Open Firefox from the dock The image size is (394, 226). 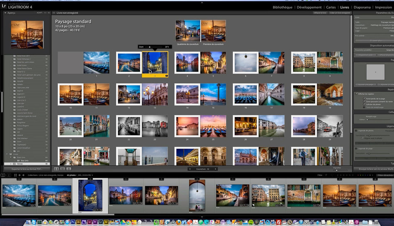coord(179,222)
